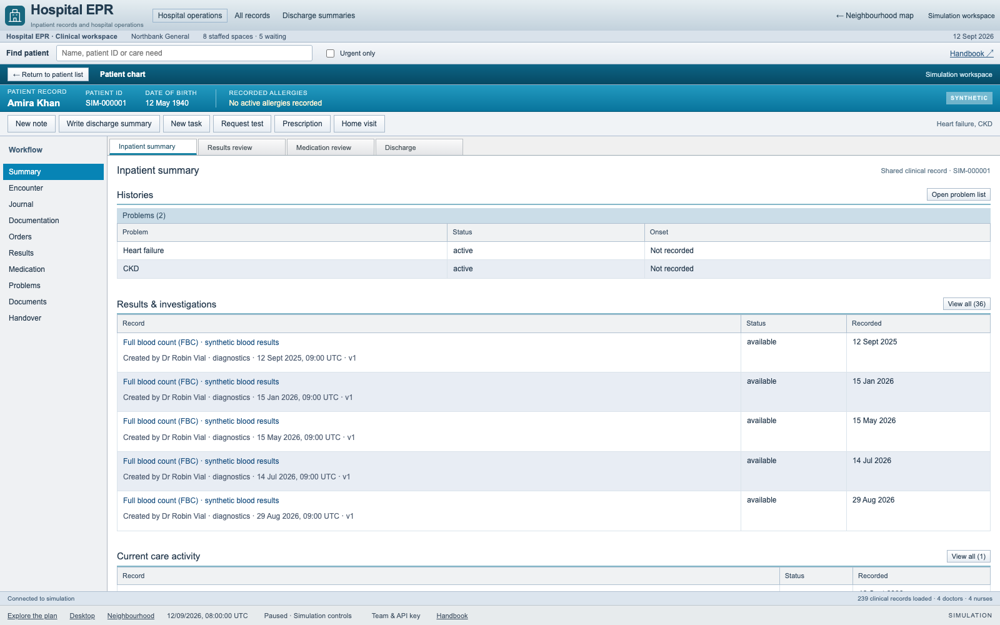Open Explore the plan footer link
Screen dimensions: 1000x625
(32, 616)
